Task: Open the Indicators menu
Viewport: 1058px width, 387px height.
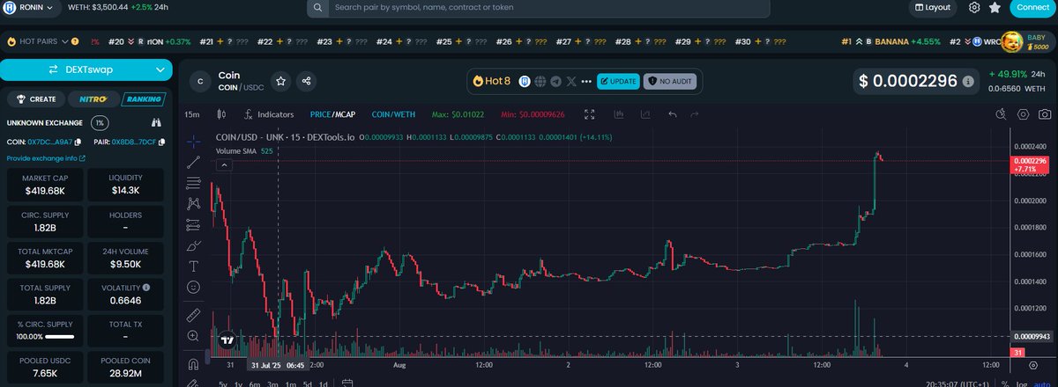Action: tap(269, 114)
